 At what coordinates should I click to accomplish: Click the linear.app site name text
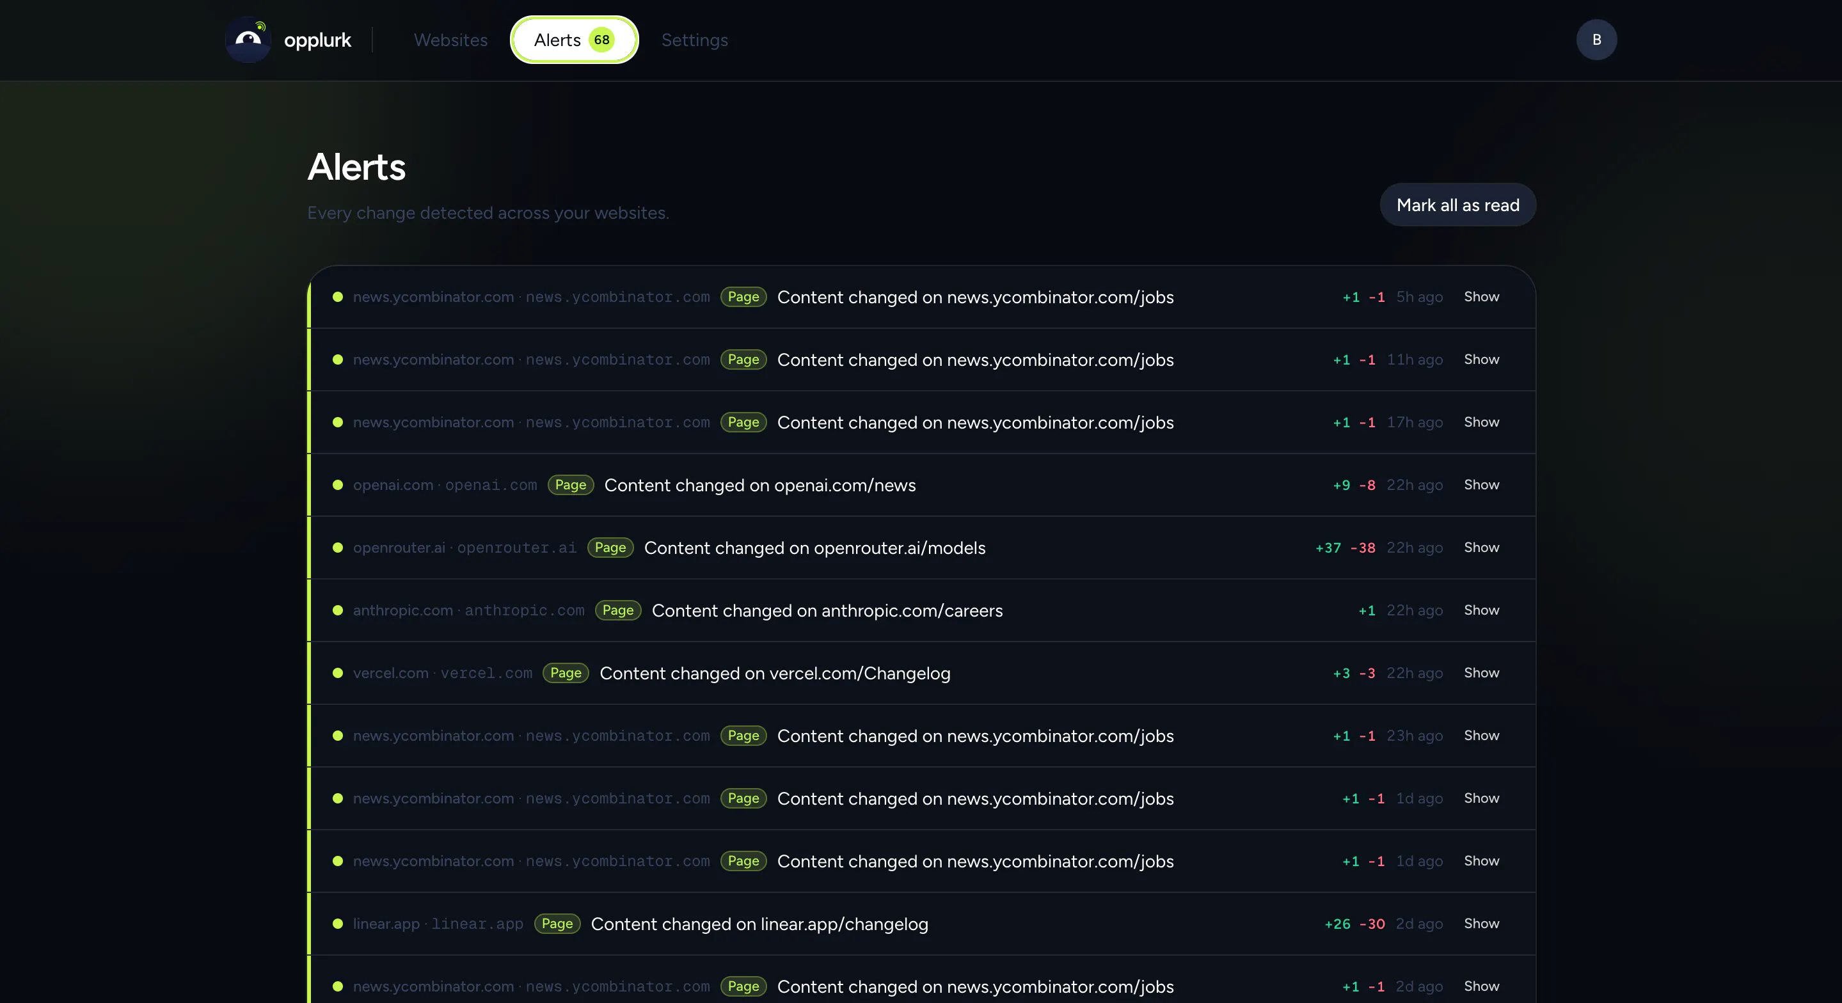pos(386,924)
